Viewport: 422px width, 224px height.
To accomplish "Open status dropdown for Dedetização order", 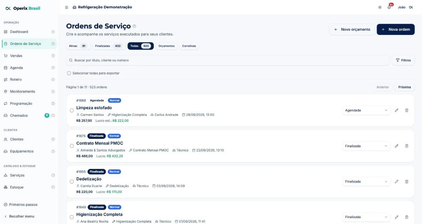I will coord(366,181).
